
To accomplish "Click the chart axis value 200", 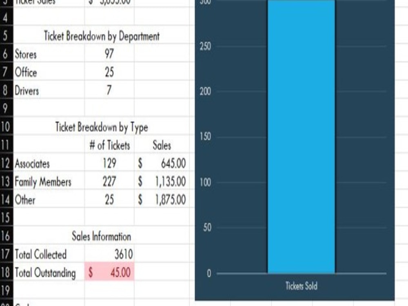I will pyautogui.click(x=205, y=91).
